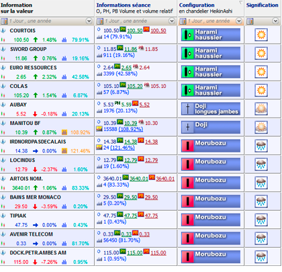Screen dimensions: 282x272
Task: Click the chart icon in the Informations séance filter bar
Action: coord(100,21)
